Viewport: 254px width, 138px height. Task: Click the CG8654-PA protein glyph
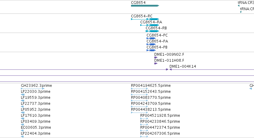click(x=151, y=44)
